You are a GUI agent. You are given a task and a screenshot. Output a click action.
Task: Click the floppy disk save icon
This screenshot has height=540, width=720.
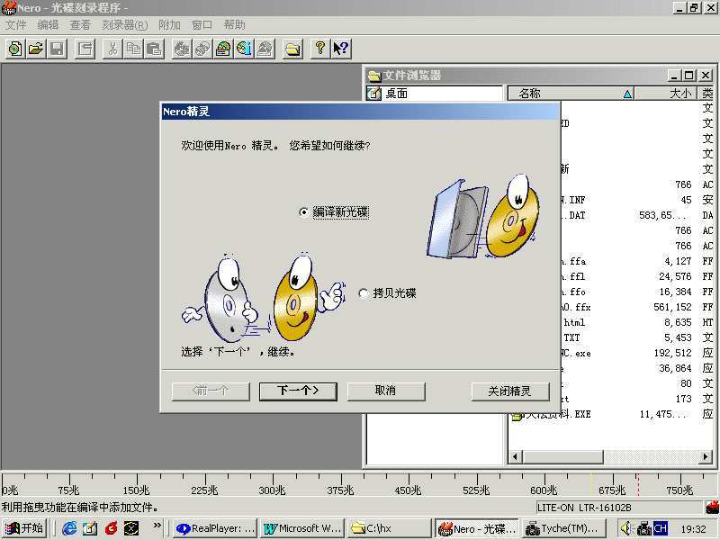56,49
